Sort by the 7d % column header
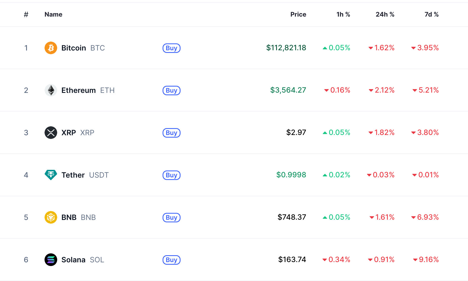The width and height of the screenshot is (468, 281). 432,14
